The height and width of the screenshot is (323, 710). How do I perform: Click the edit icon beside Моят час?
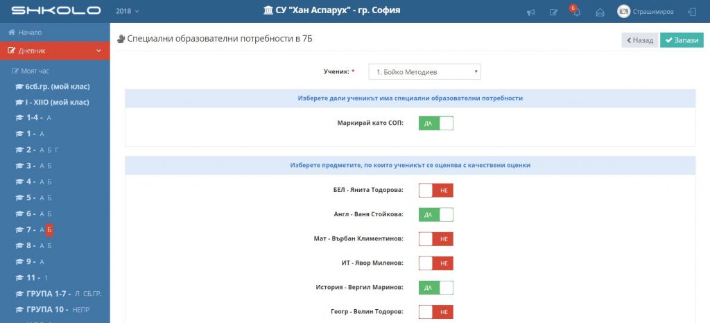pos(15,71)
